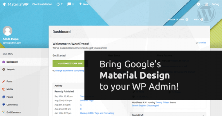
Task: Click the Jetpack sidebar icon
Action: coord(4,69)
